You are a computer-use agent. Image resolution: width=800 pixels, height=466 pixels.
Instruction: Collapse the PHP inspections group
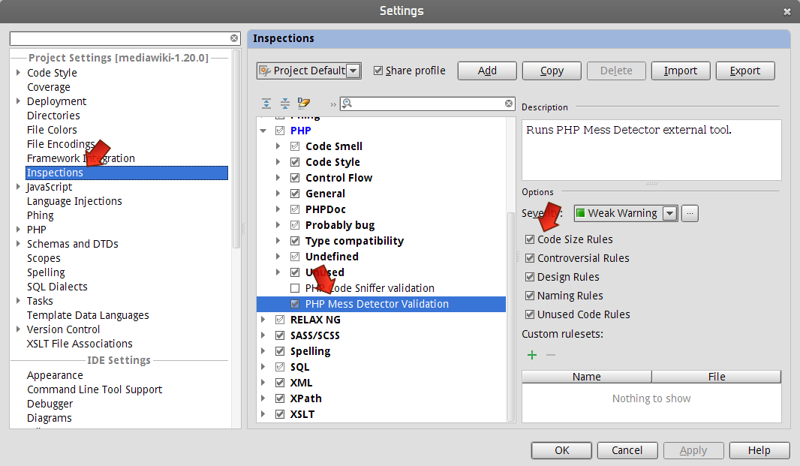tap(263, 131)
